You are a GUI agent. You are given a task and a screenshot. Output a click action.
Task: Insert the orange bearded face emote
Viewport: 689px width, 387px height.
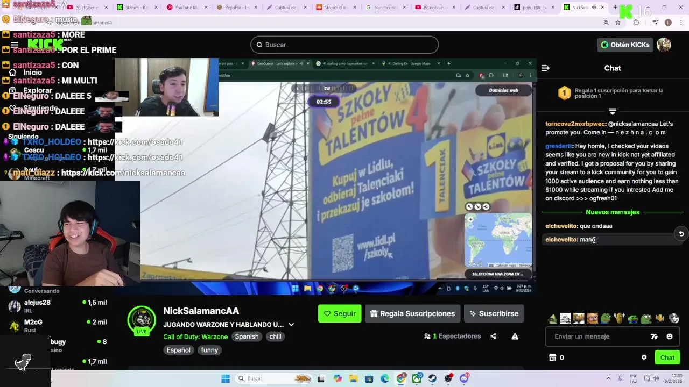click(x=592, y=318)
